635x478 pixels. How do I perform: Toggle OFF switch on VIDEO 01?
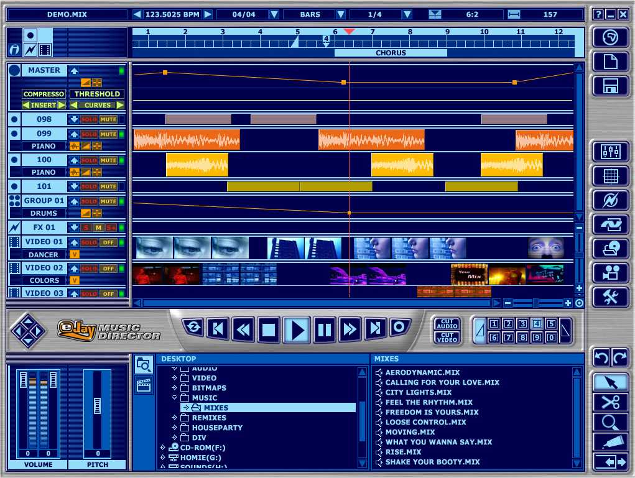(x=108, y=242)
